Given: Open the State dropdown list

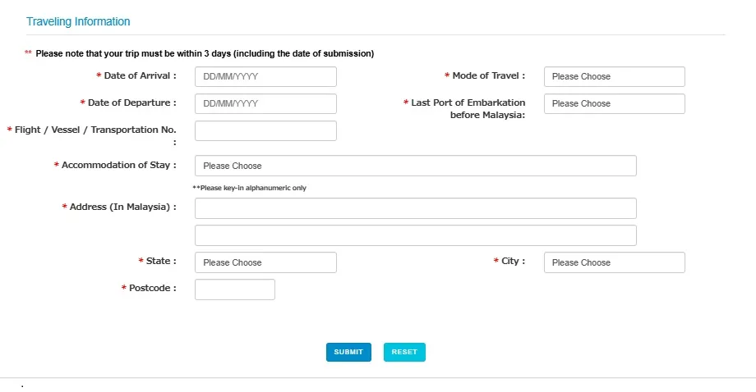Looking at the screenshot, I should [265, 262].
